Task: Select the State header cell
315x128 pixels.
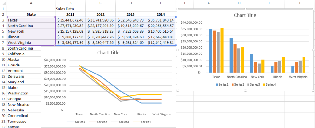Action: pyautogui.click(x=31, y=14)
